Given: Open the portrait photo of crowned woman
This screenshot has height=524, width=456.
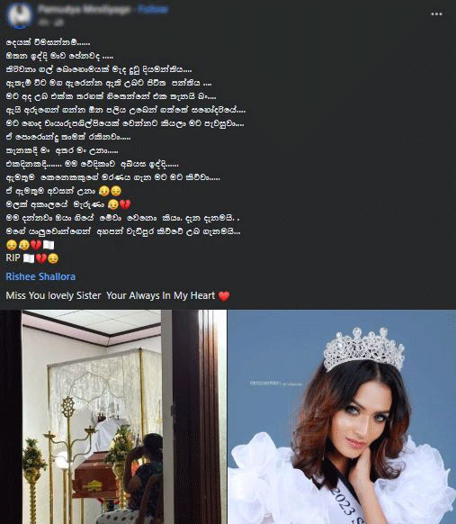Looking at the screenshot, I should coord(342,417).
